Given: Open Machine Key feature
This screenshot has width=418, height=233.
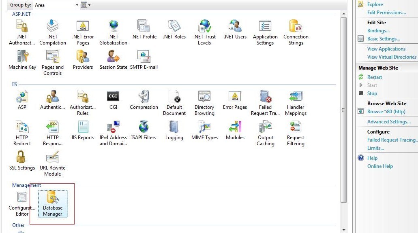Looking at the screenshot, I should click(x=22, y=60).
